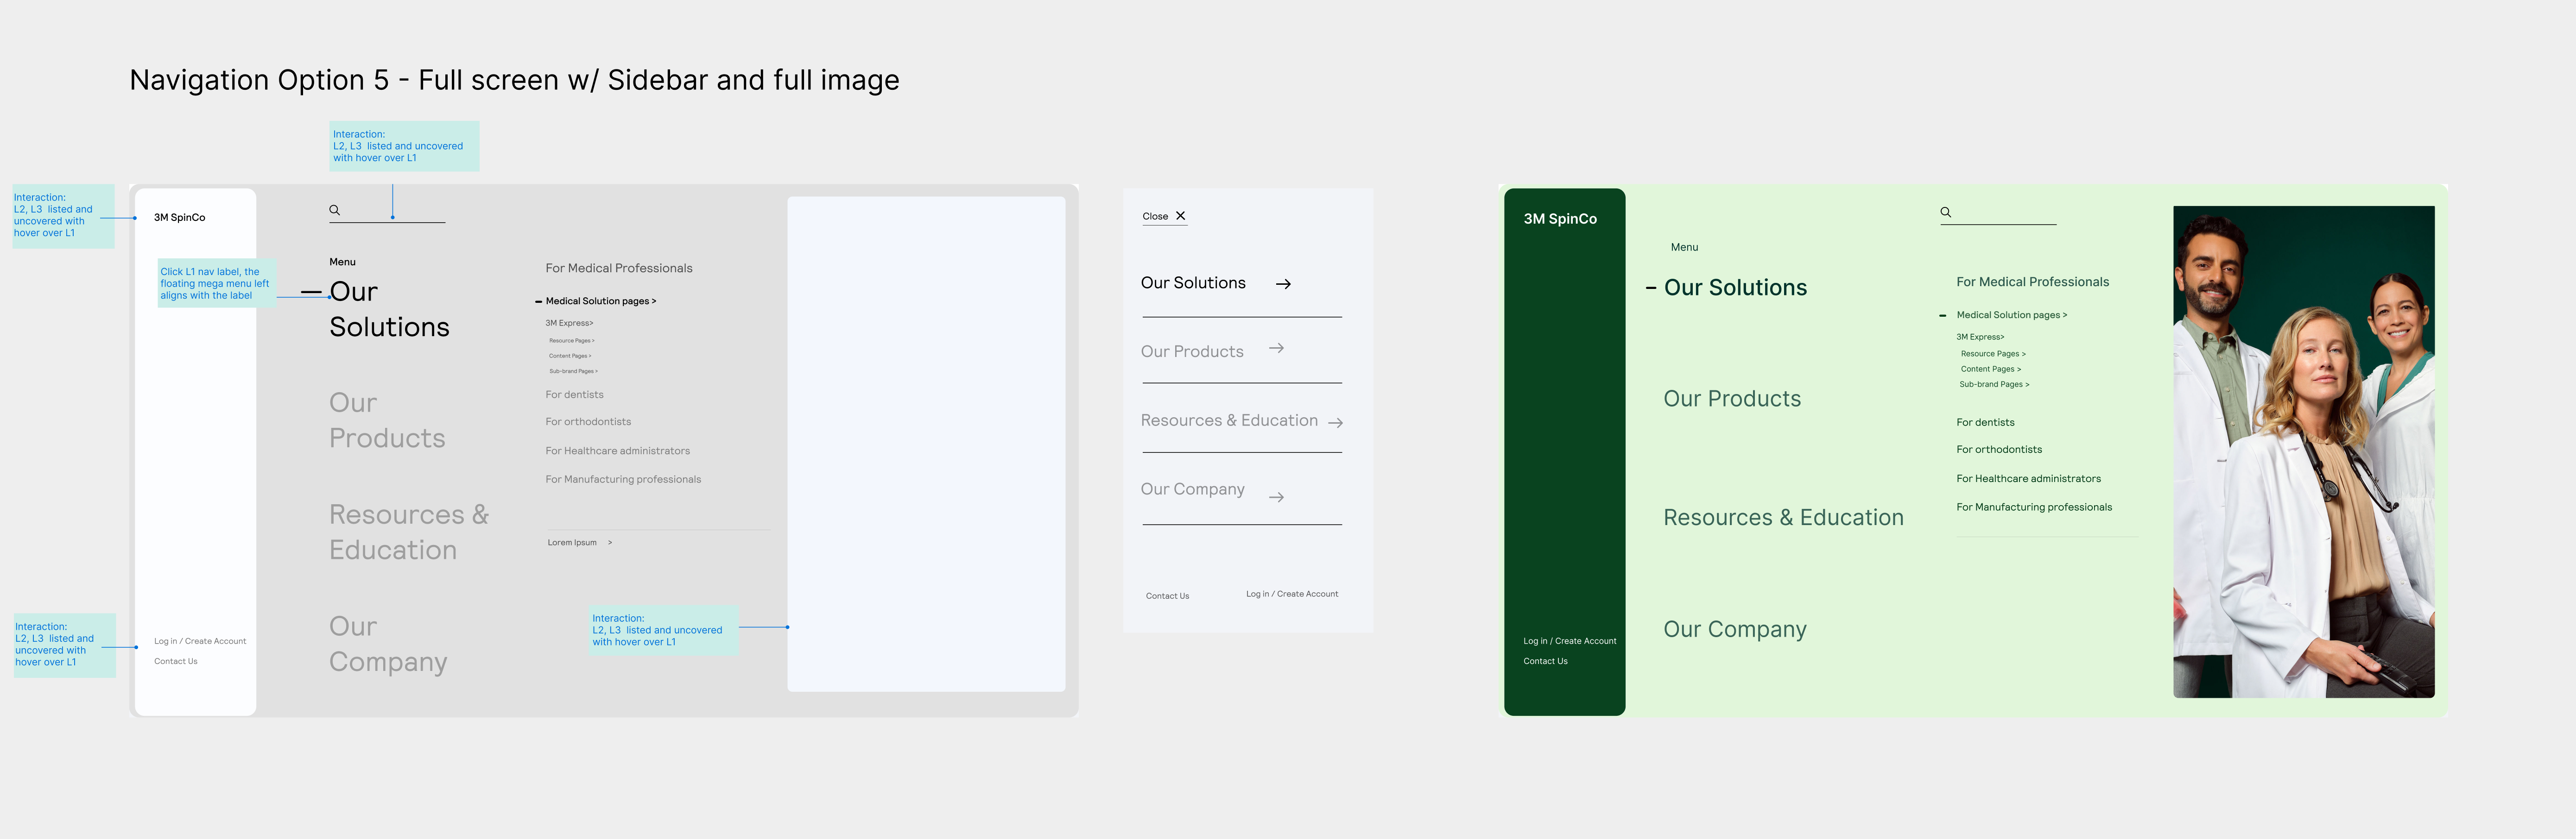The width and height of the screenshot is (2576, 839).
Task: Select Our Company in the green mockup menu
Action: tap(1735, 629)
